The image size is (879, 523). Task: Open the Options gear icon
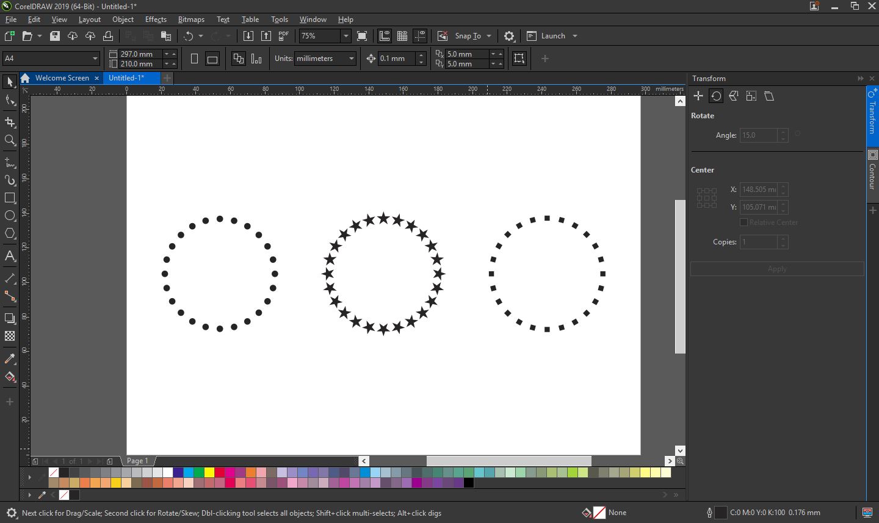[509, 36]
